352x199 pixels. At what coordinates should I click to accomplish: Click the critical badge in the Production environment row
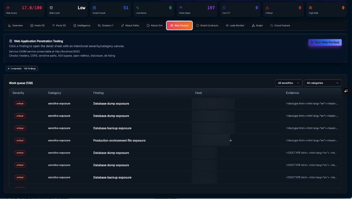point(20,141)
